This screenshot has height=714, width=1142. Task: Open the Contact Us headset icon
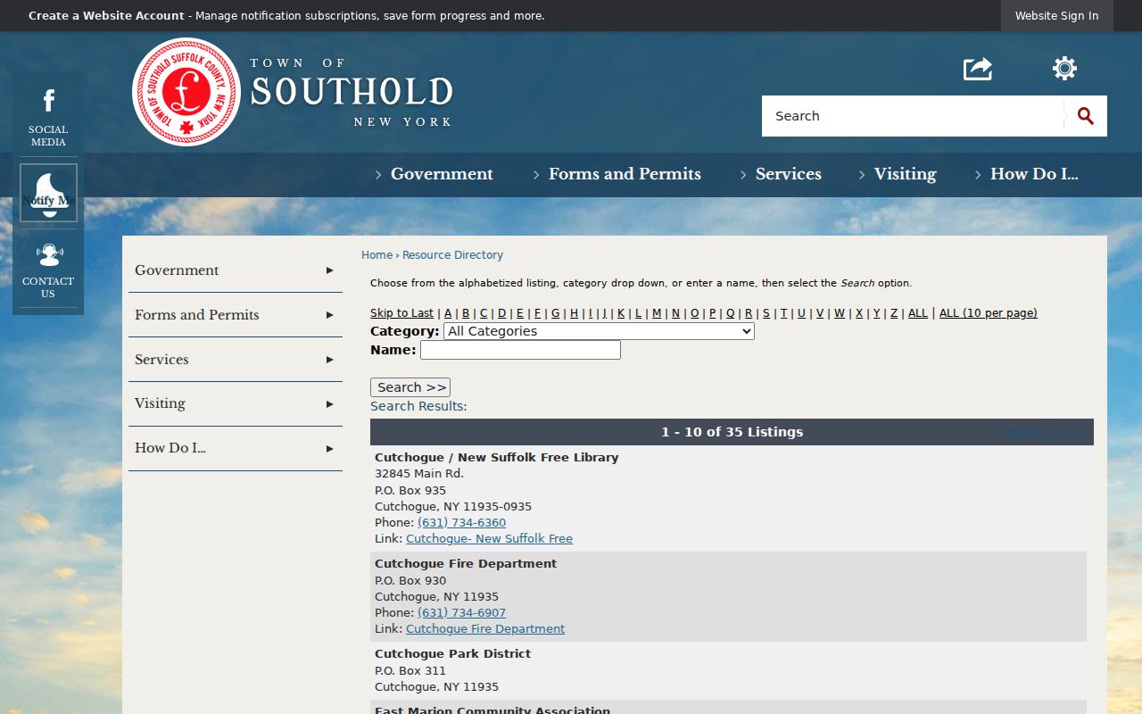(x=49, y=255)
